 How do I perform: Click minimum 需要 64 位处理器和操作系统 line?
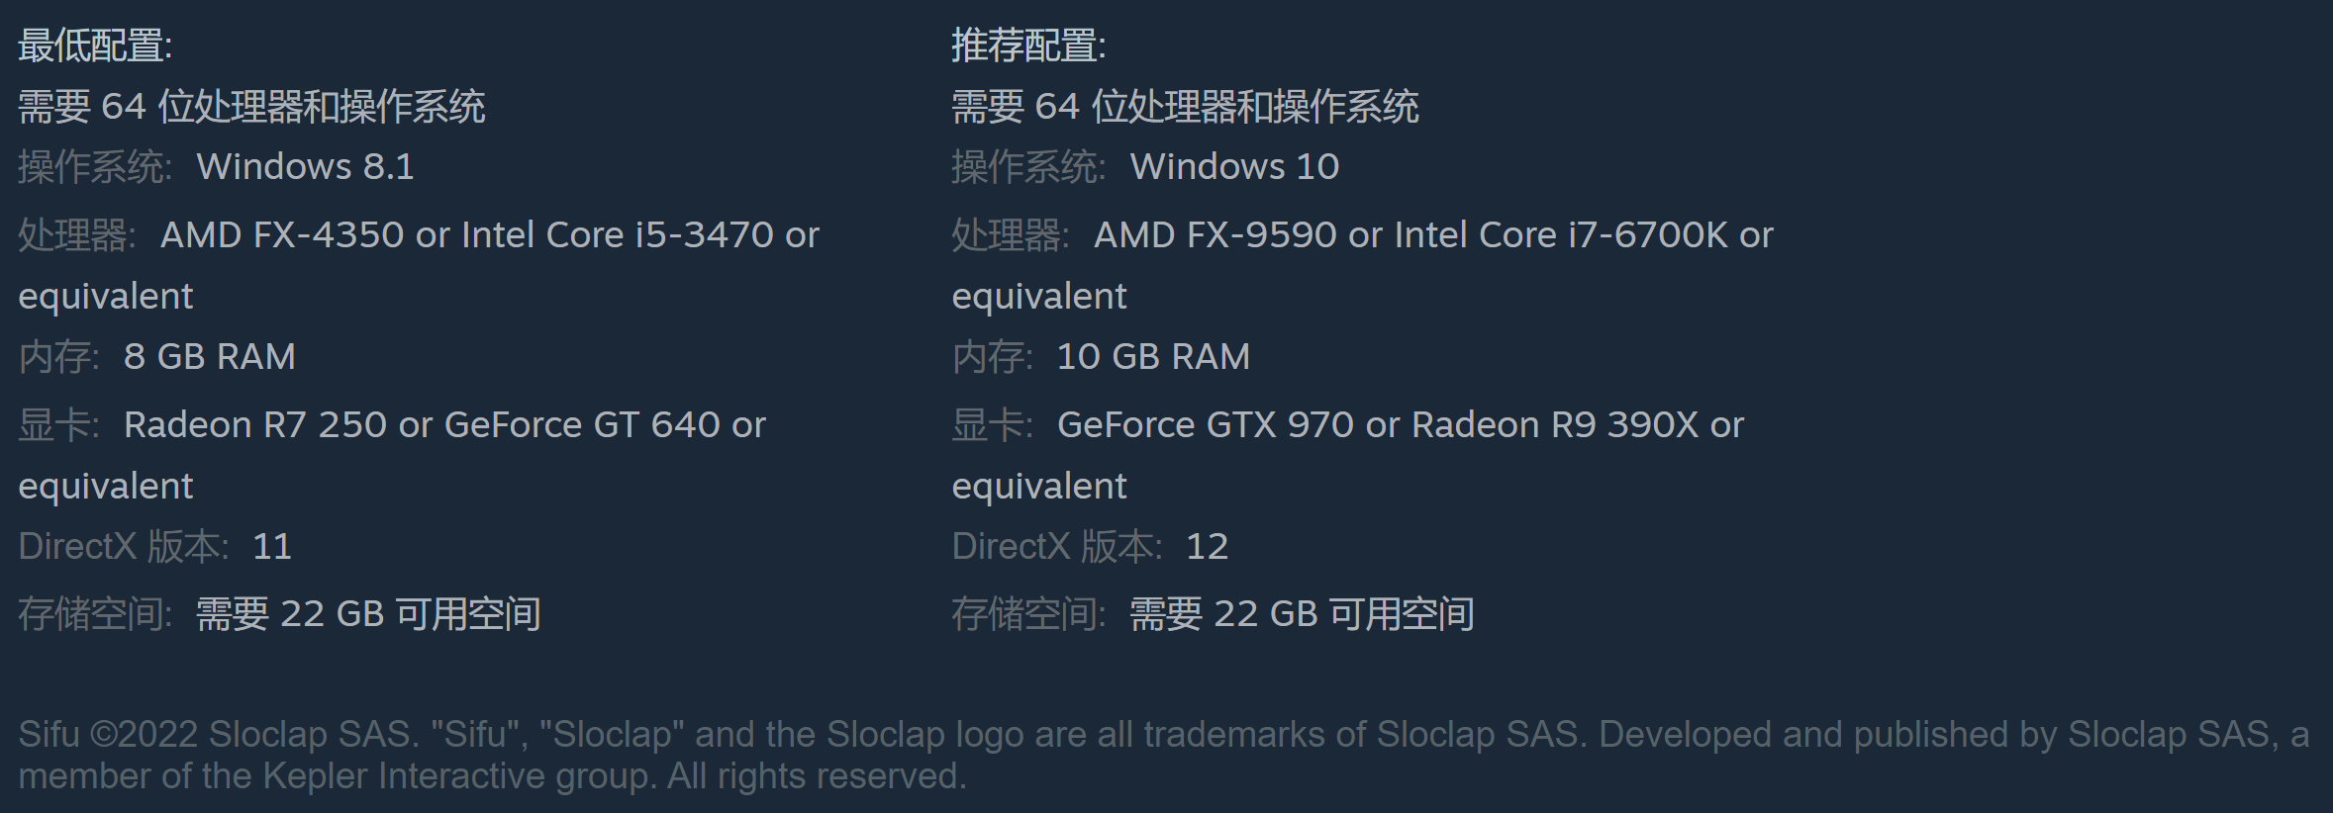tap(251, 107)
